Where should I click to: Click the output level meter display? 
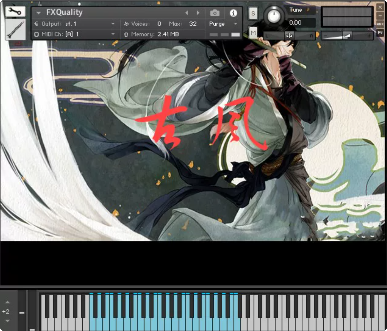pos(347,16)
